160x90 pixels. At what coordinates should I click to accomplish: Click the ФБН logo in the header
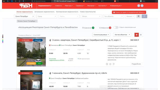click(x=26, y=6)
